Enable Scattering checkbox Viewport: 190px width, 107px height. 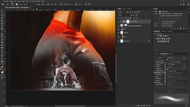(155, 65)
